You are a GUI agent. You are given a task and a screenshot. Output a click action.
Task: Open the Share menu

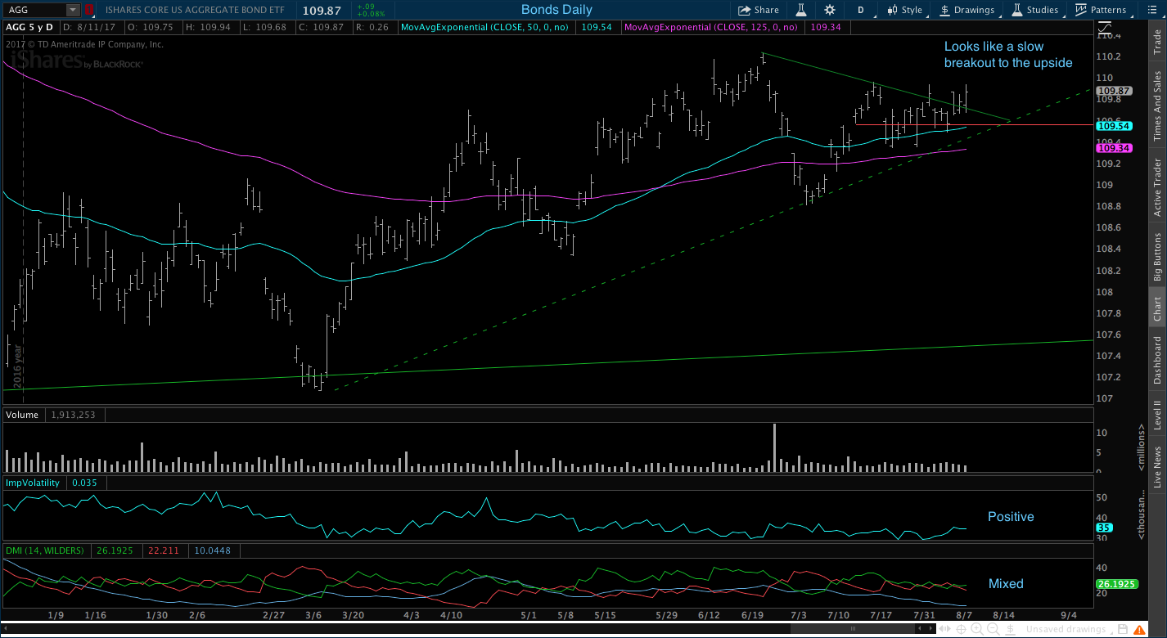(x=758, y=10)
